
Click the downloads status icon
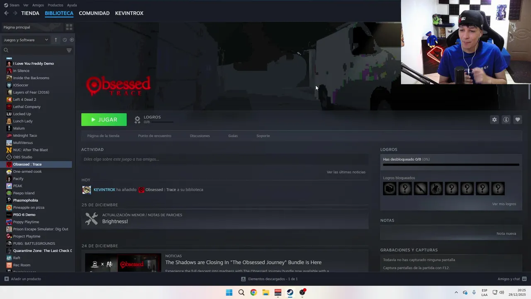click(x=244, y=279)
